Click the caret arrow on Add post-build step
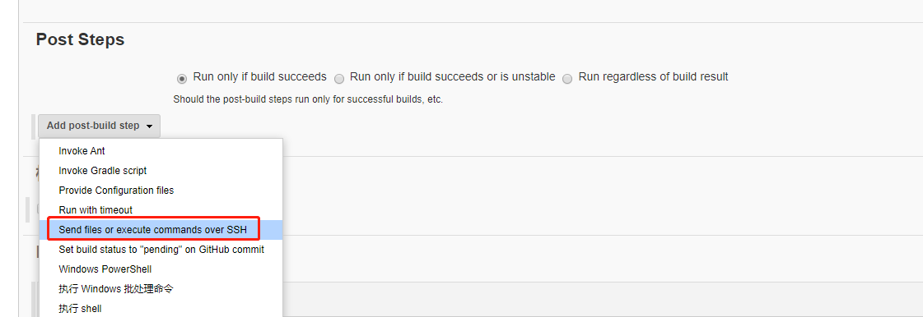This screenshot has height=317, width=923. pyautogui.click(x=150, y=126)
